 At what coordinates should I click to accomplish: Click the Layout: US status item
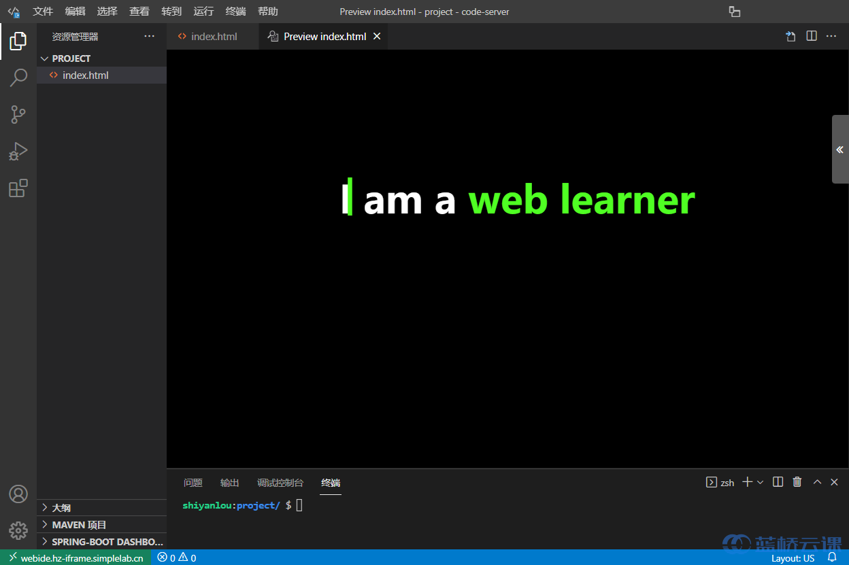point(793,558)
